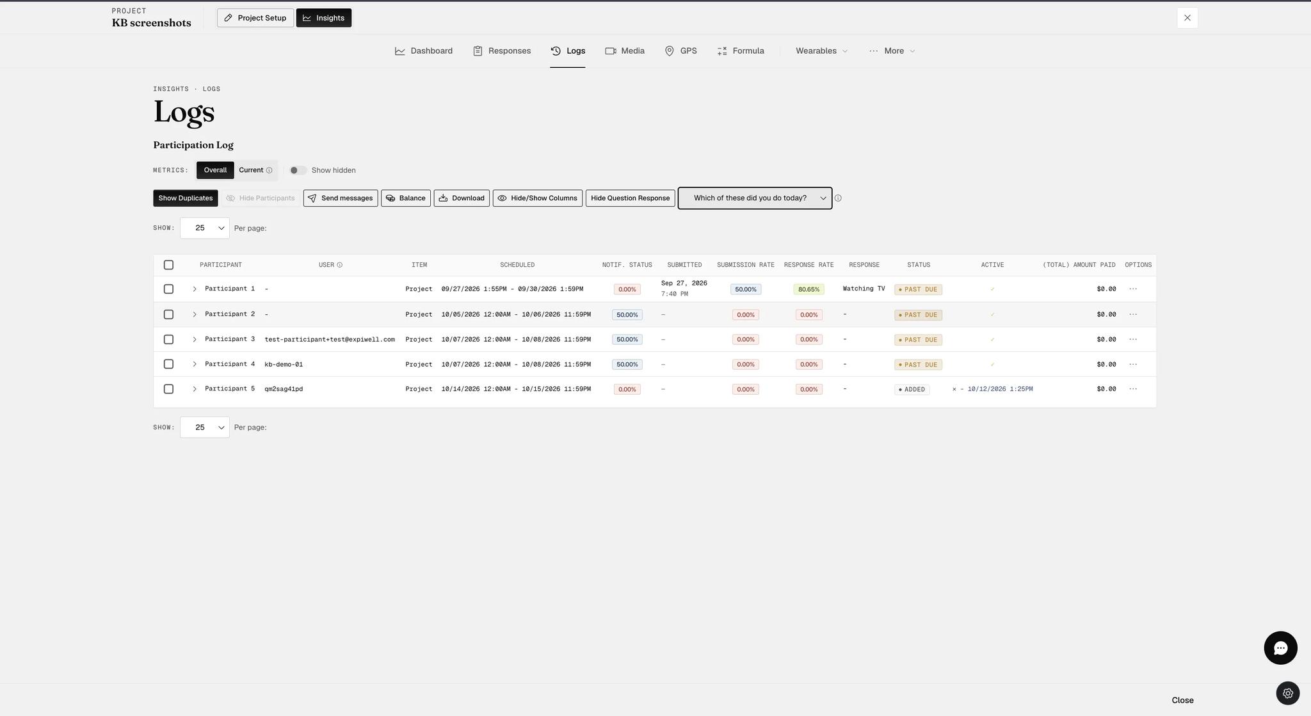Open options menu for Participant 4 row

click(x=1133, y=364)
